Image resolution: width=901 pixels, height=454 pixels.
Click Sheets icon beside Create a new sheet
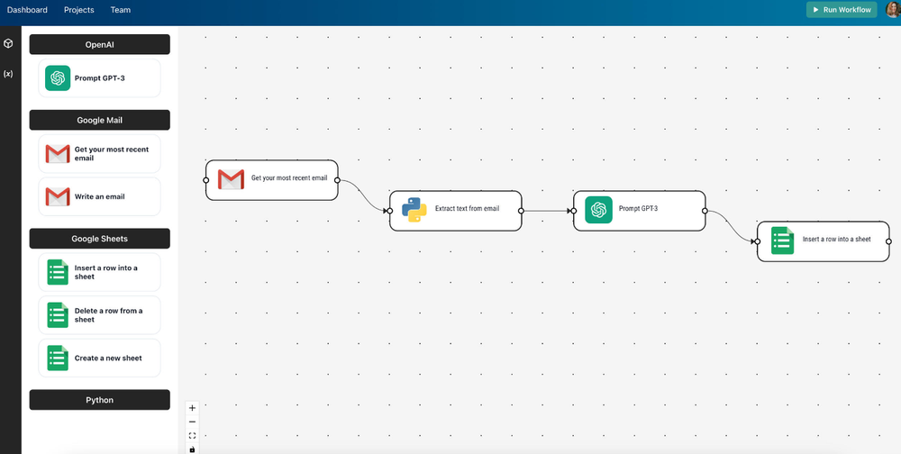[58, 358]
